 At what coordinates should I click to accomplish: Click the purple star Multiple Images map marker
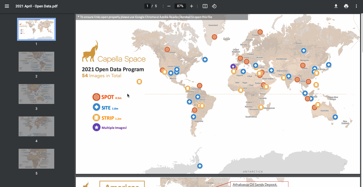point(233,66)
